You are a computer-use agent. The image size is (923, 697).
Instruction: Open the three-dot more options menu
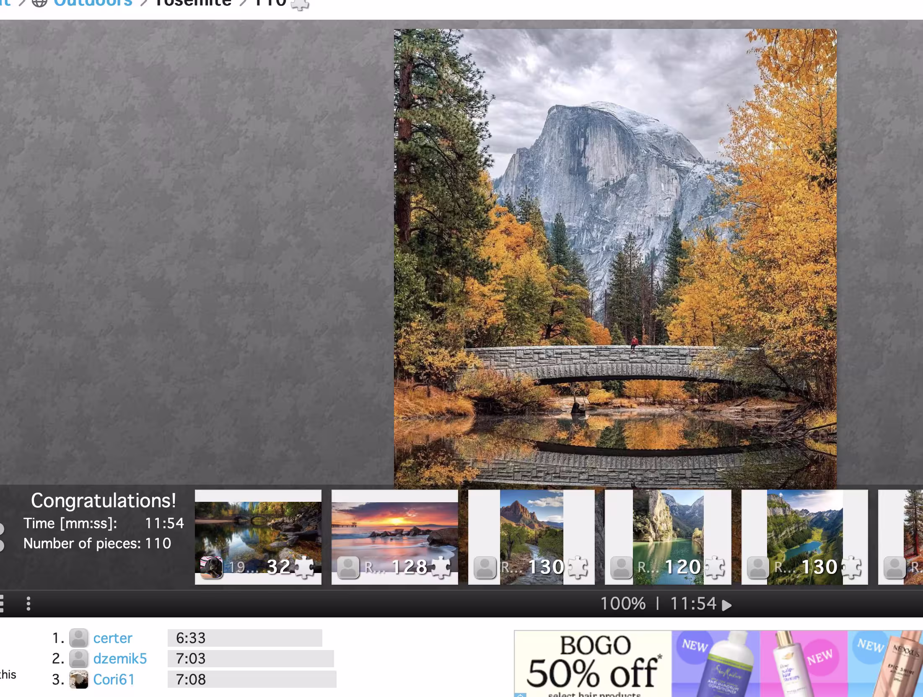[28, 604]
